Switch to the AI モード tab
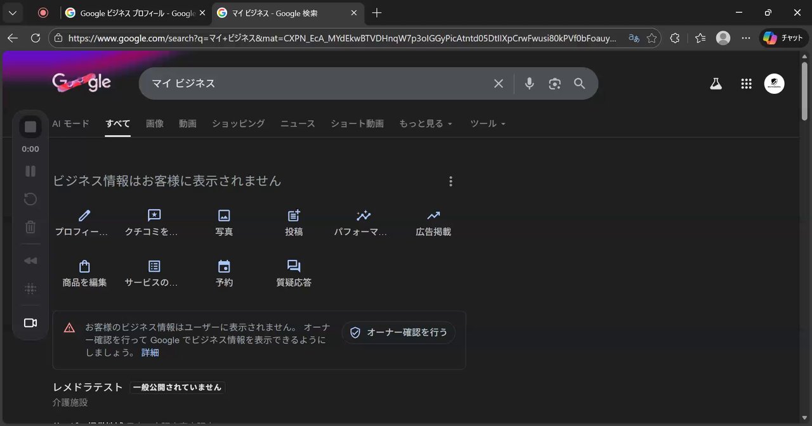Viewport: 812px width, 426px height. pyautogui.click(x=70, y=124)
